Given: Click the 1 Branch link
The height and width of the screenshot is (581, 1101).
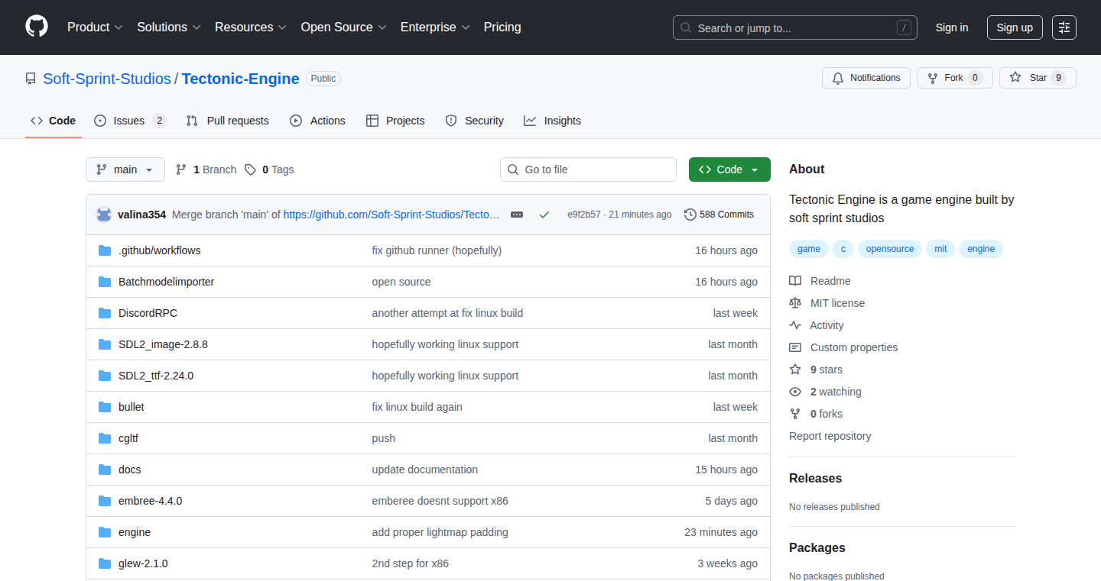Looking at the screenshot, I should pos(206,169).
